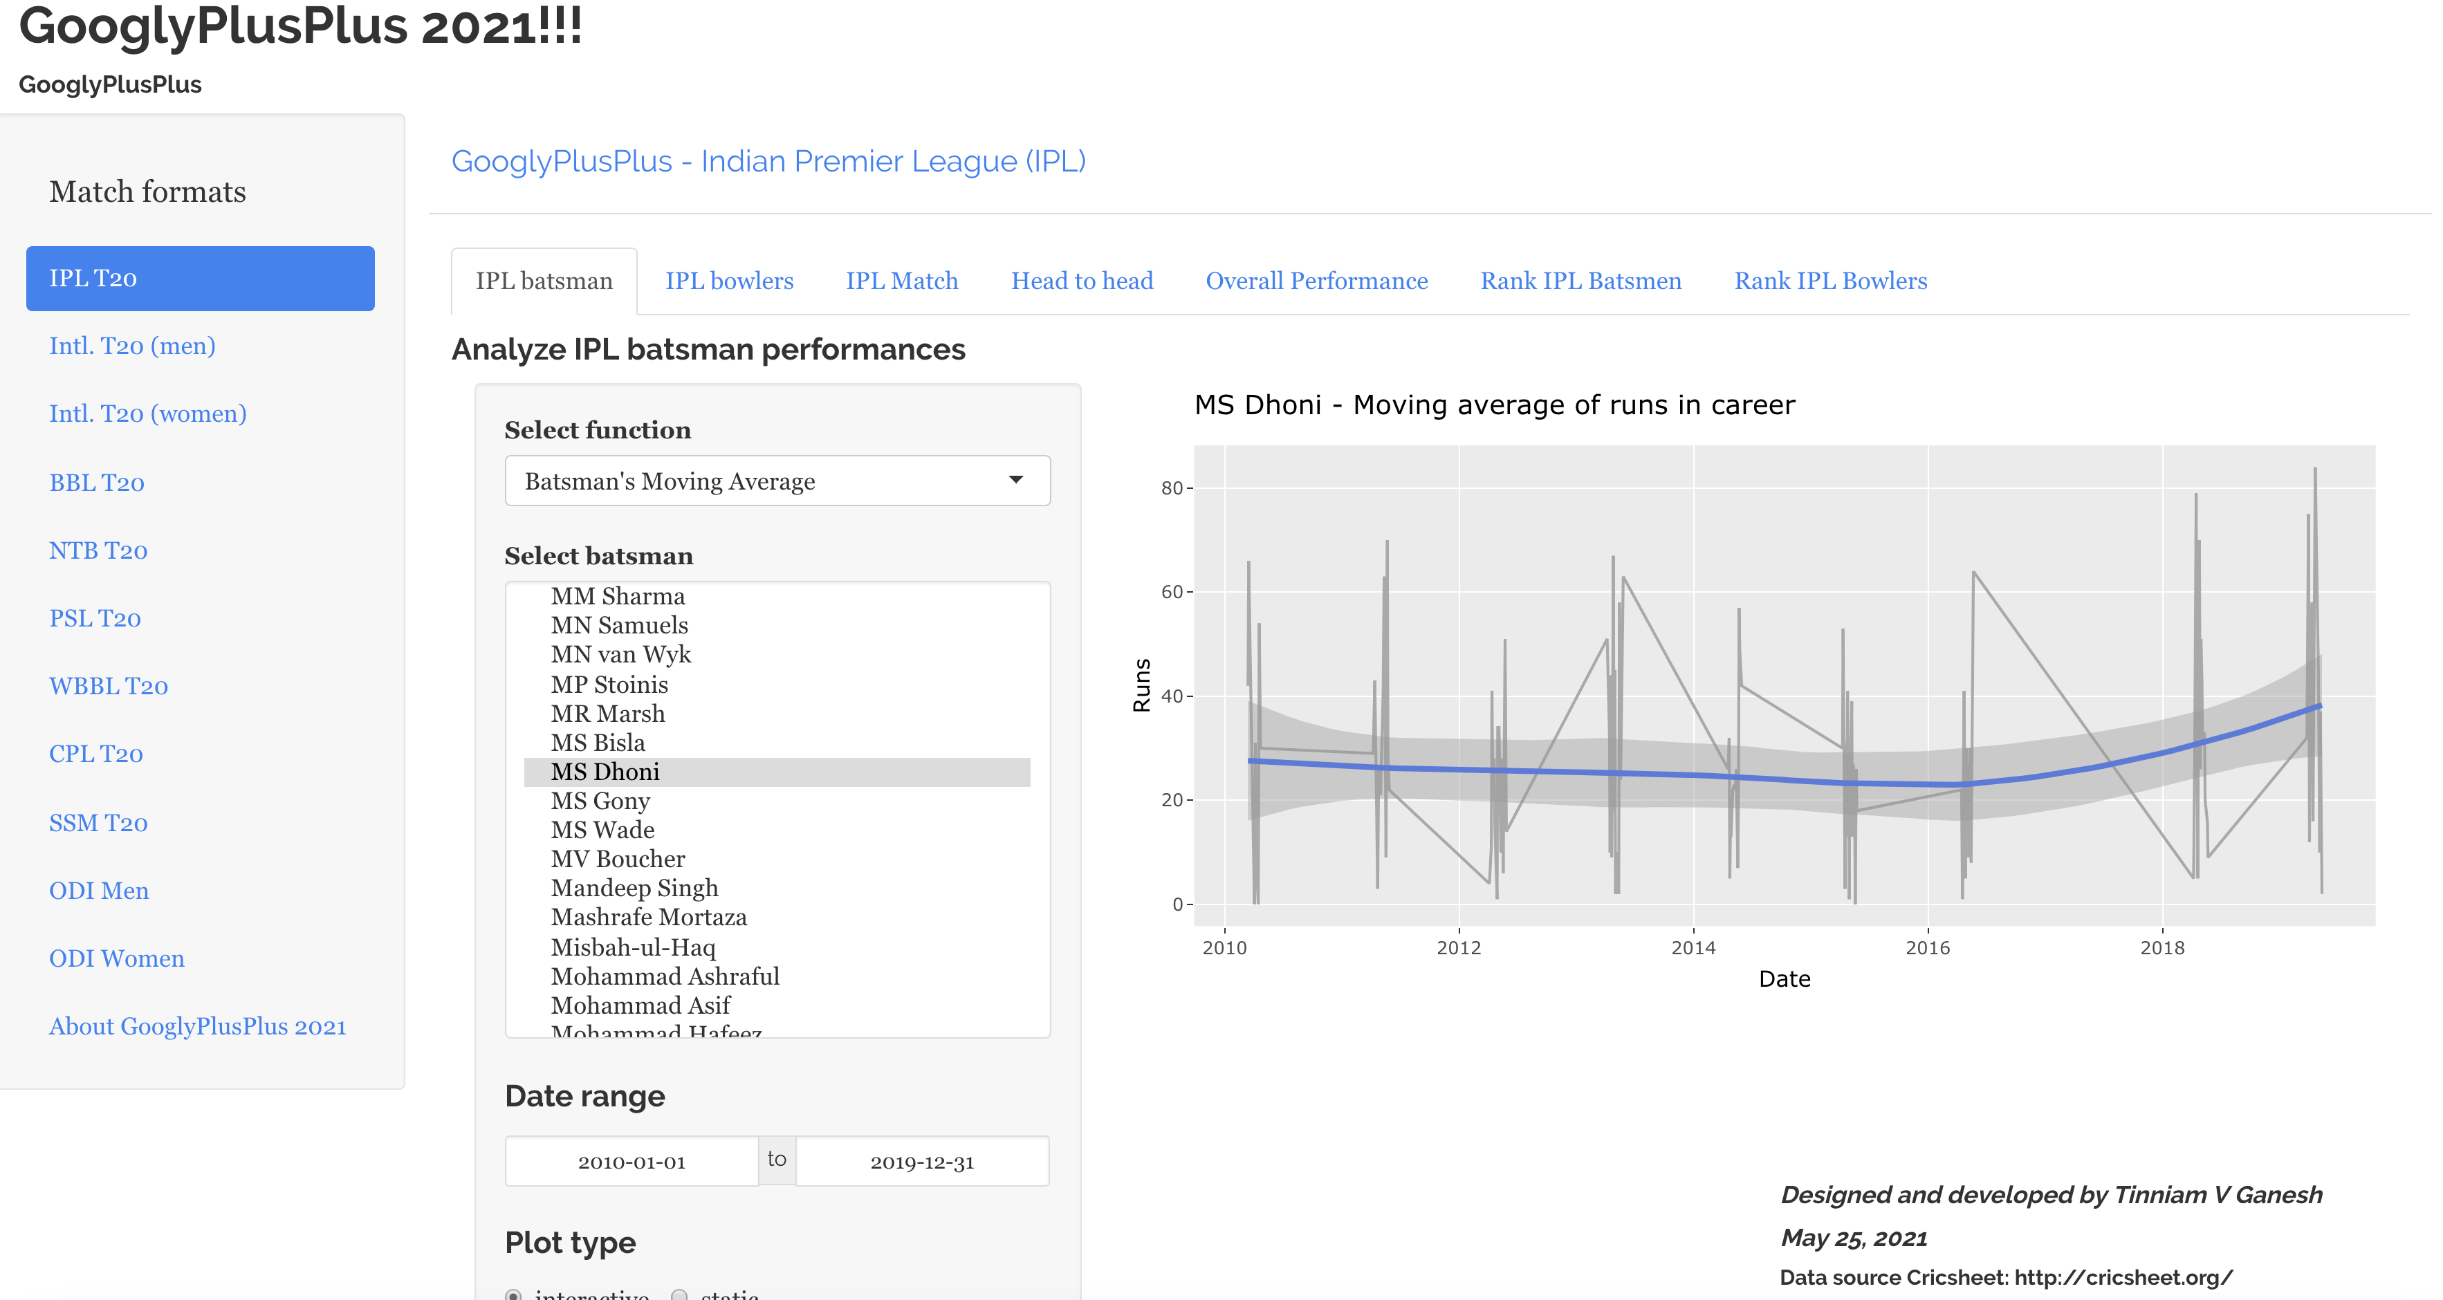Screen dimensions: 2443x1300
Task: Open the Rank IPL Bowlers tab
Action: (1829, 281)
